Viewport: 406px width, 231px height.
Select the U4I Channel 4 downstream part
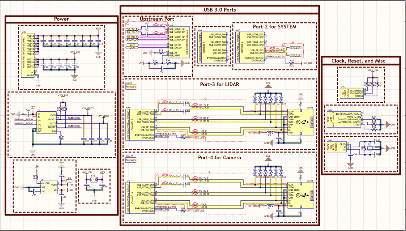tap(141, 198)
